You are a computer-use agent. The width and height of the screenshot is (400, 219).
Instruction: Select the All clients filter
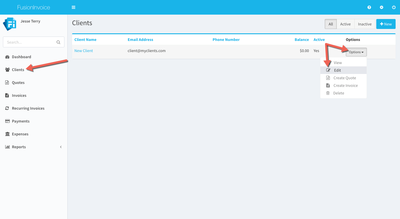click(x=331, y=24)
